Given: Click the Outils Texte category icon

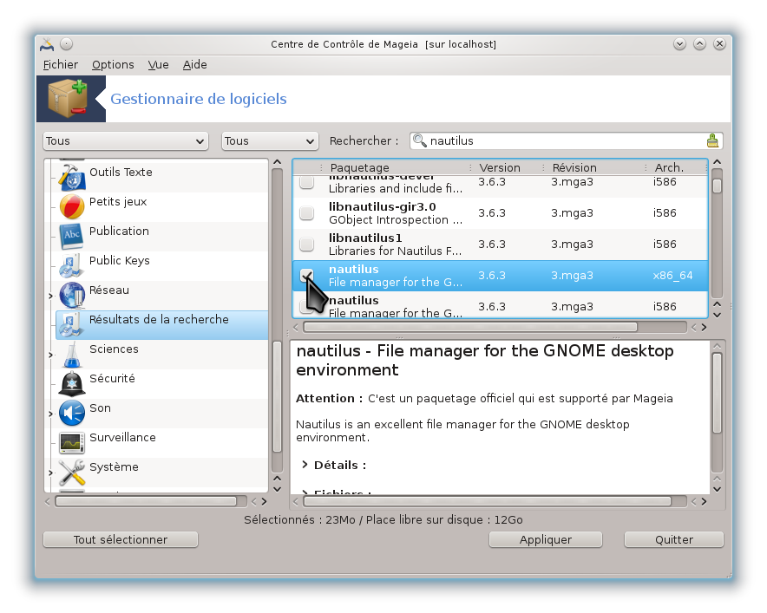Looking at the screenshot, I should point(72,178).
